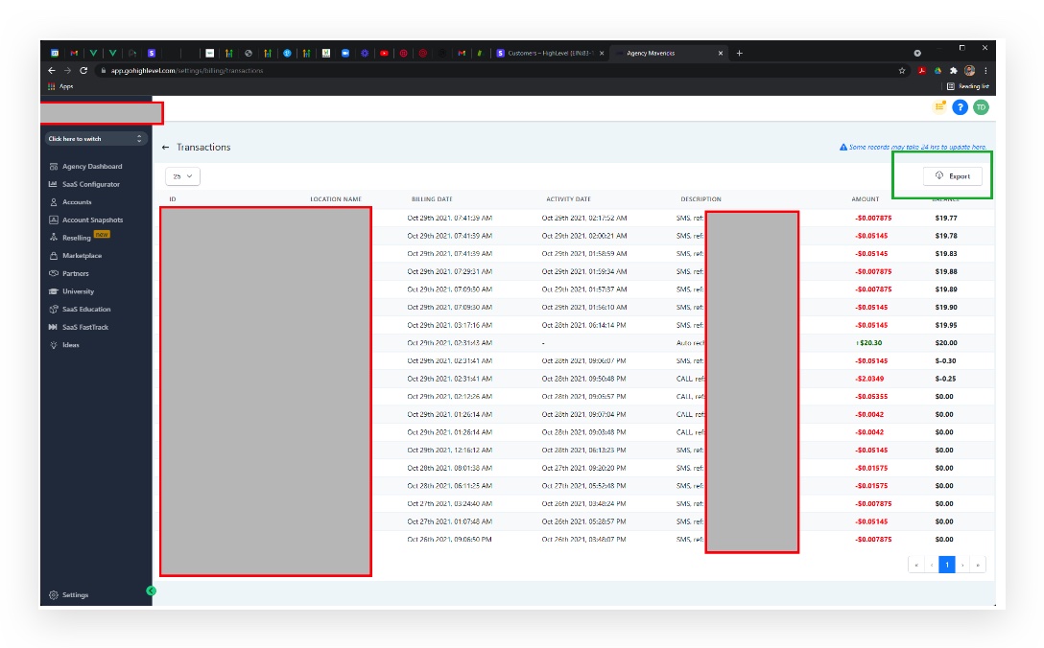This screenshot has height=648, width=1044.
Task: Open the Chrome three-dot menu
Action: coord(985,71)
